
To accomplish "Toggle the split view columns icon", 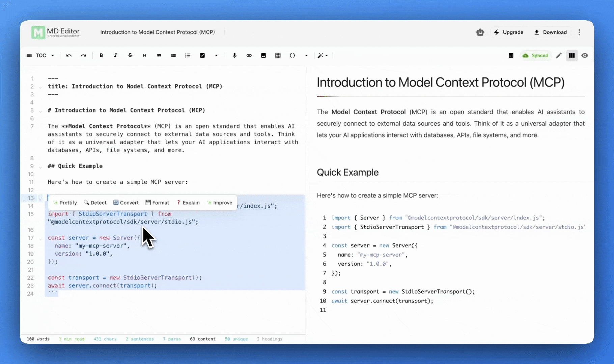I will 571,55.
